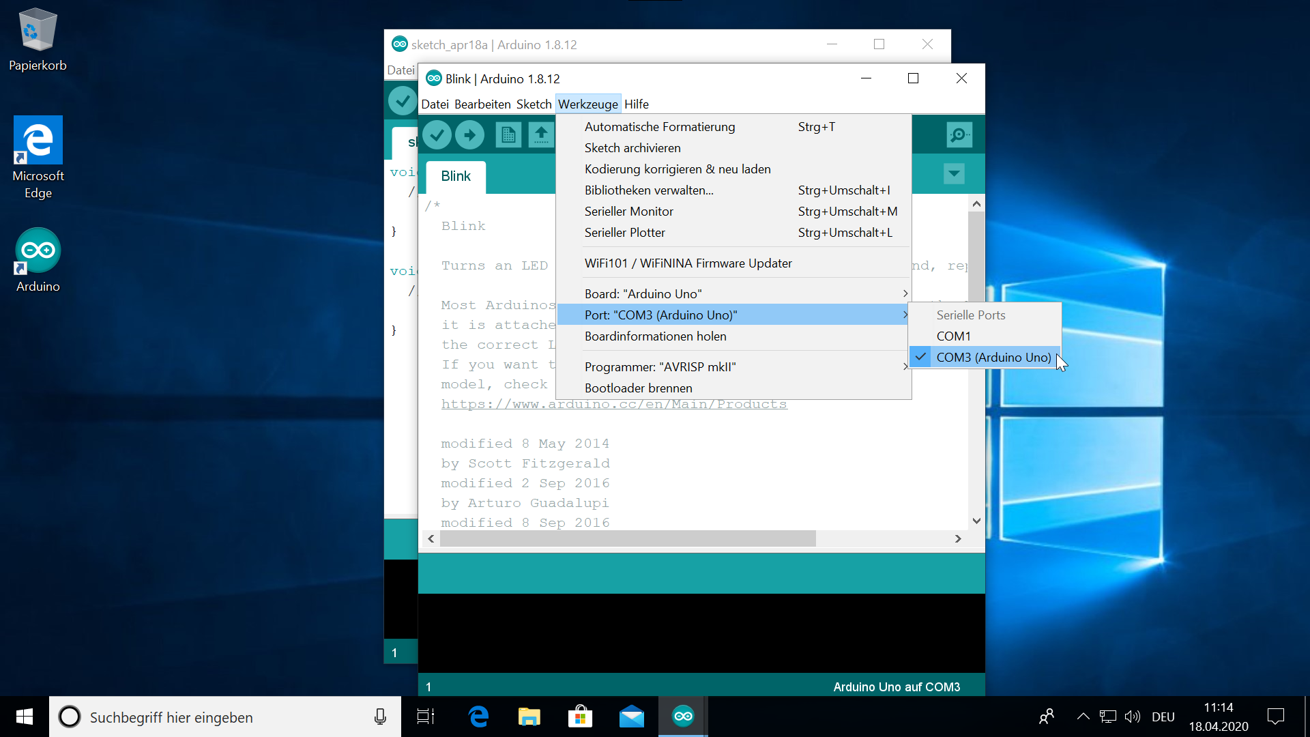Click Boardinformationen holen
The image size is (1310, 737).
click(734, 336)
